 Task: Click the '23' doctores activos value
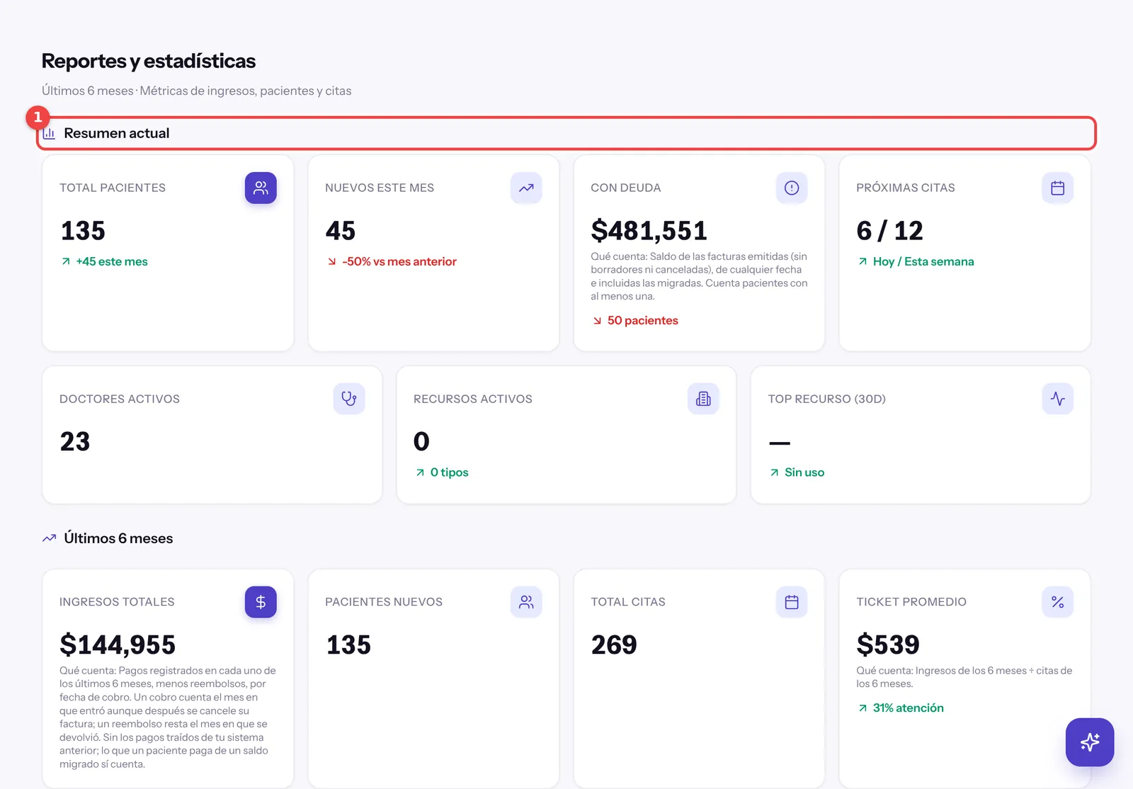pos(75,441)
